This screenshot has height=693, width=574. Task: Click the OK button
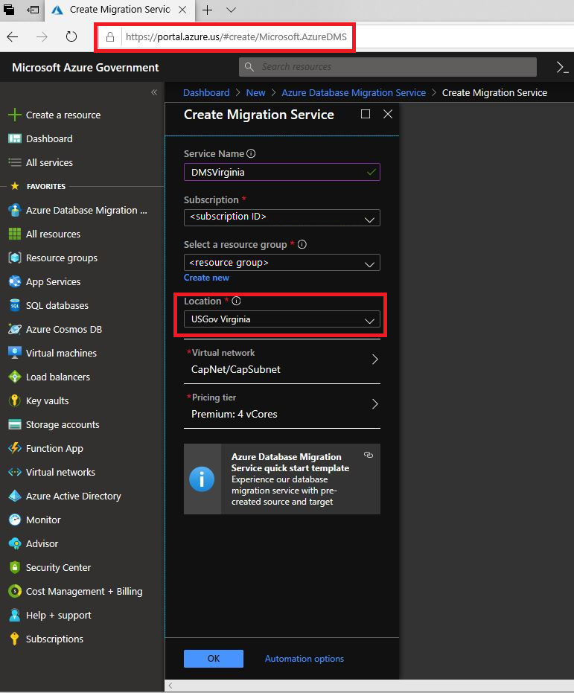click(x=214, y=659)
